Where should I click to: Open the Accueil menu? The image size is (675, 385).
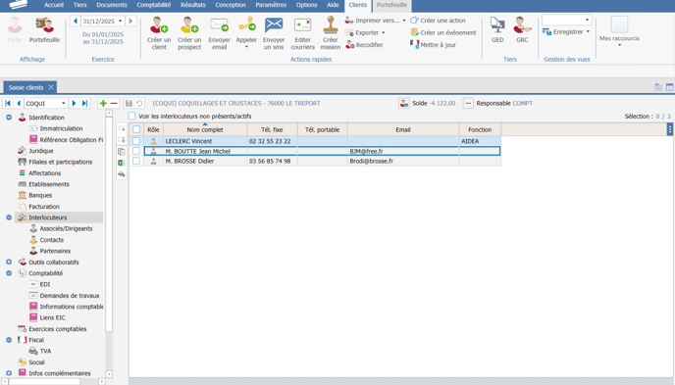tap(54, 5)
